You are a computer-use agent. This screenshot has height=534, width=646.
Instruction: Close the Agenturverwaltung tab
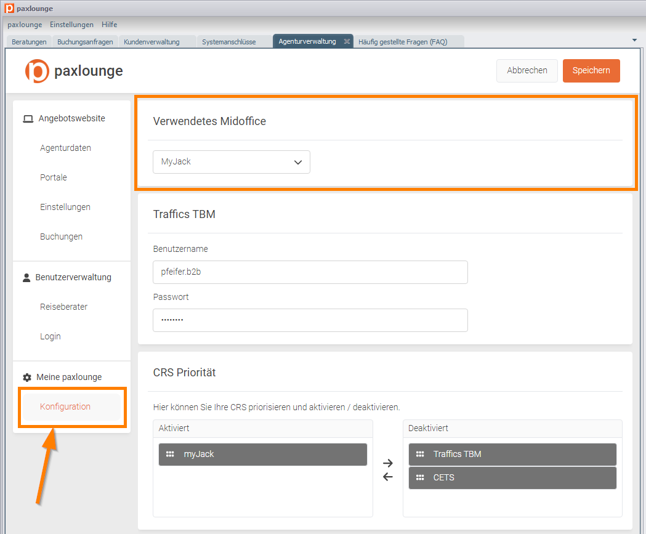click(347, 41)
